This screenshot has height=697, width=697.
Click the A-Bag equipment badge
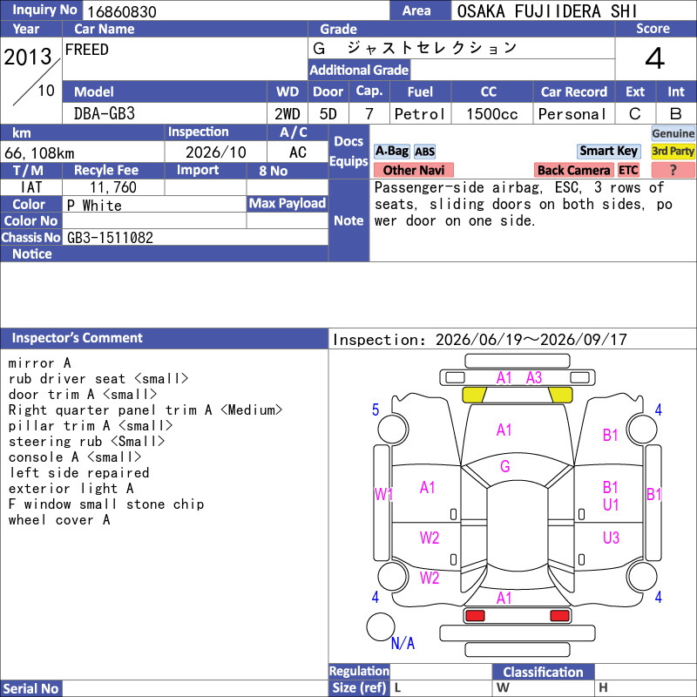[391, 152]
